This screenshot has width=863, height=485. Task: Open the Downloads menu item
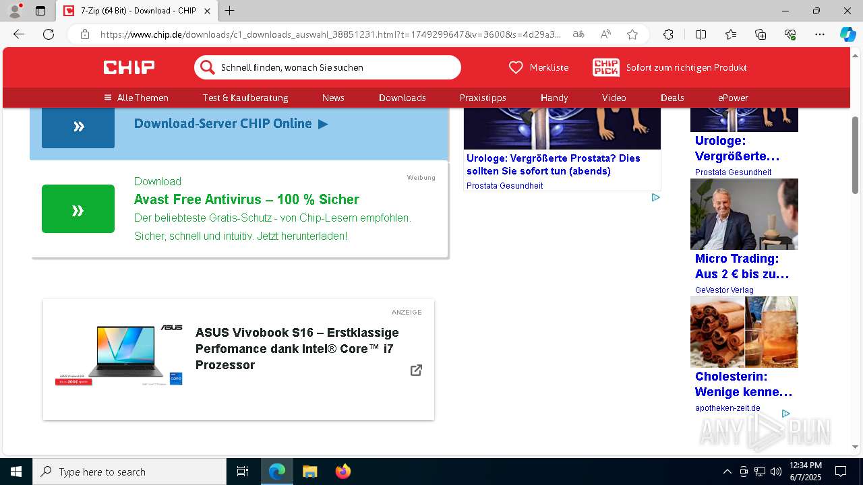point(403,98)
